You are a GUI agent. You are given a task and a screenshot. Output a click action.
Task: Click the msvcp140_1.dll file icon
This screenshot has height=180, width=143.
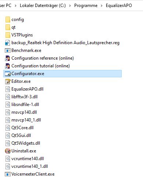8,120
